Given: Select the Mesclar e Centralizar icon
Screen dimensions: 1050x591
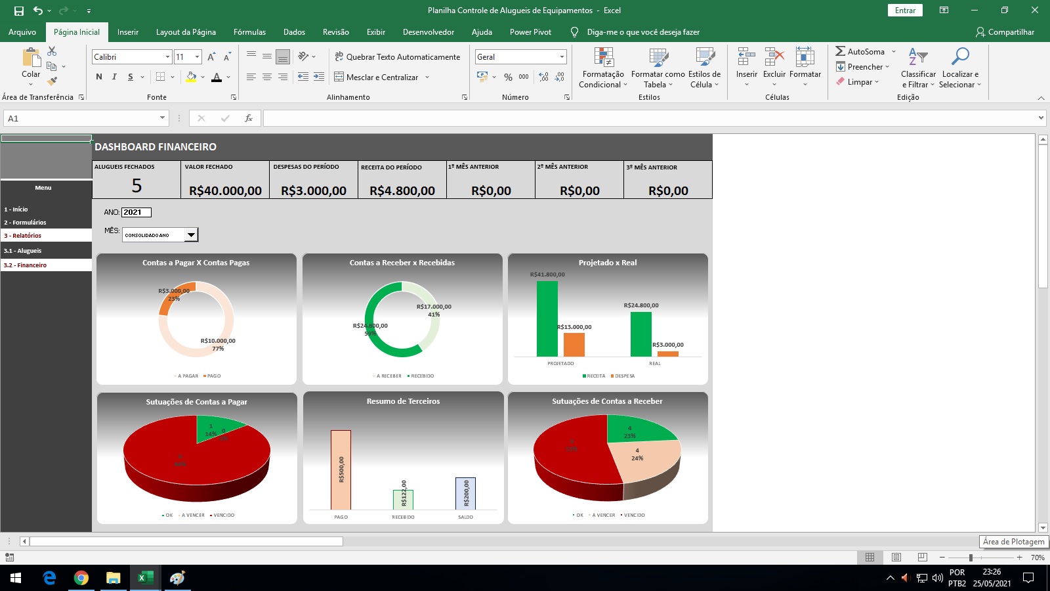Looking at the screenshot, I should click(x=339, y=77).
